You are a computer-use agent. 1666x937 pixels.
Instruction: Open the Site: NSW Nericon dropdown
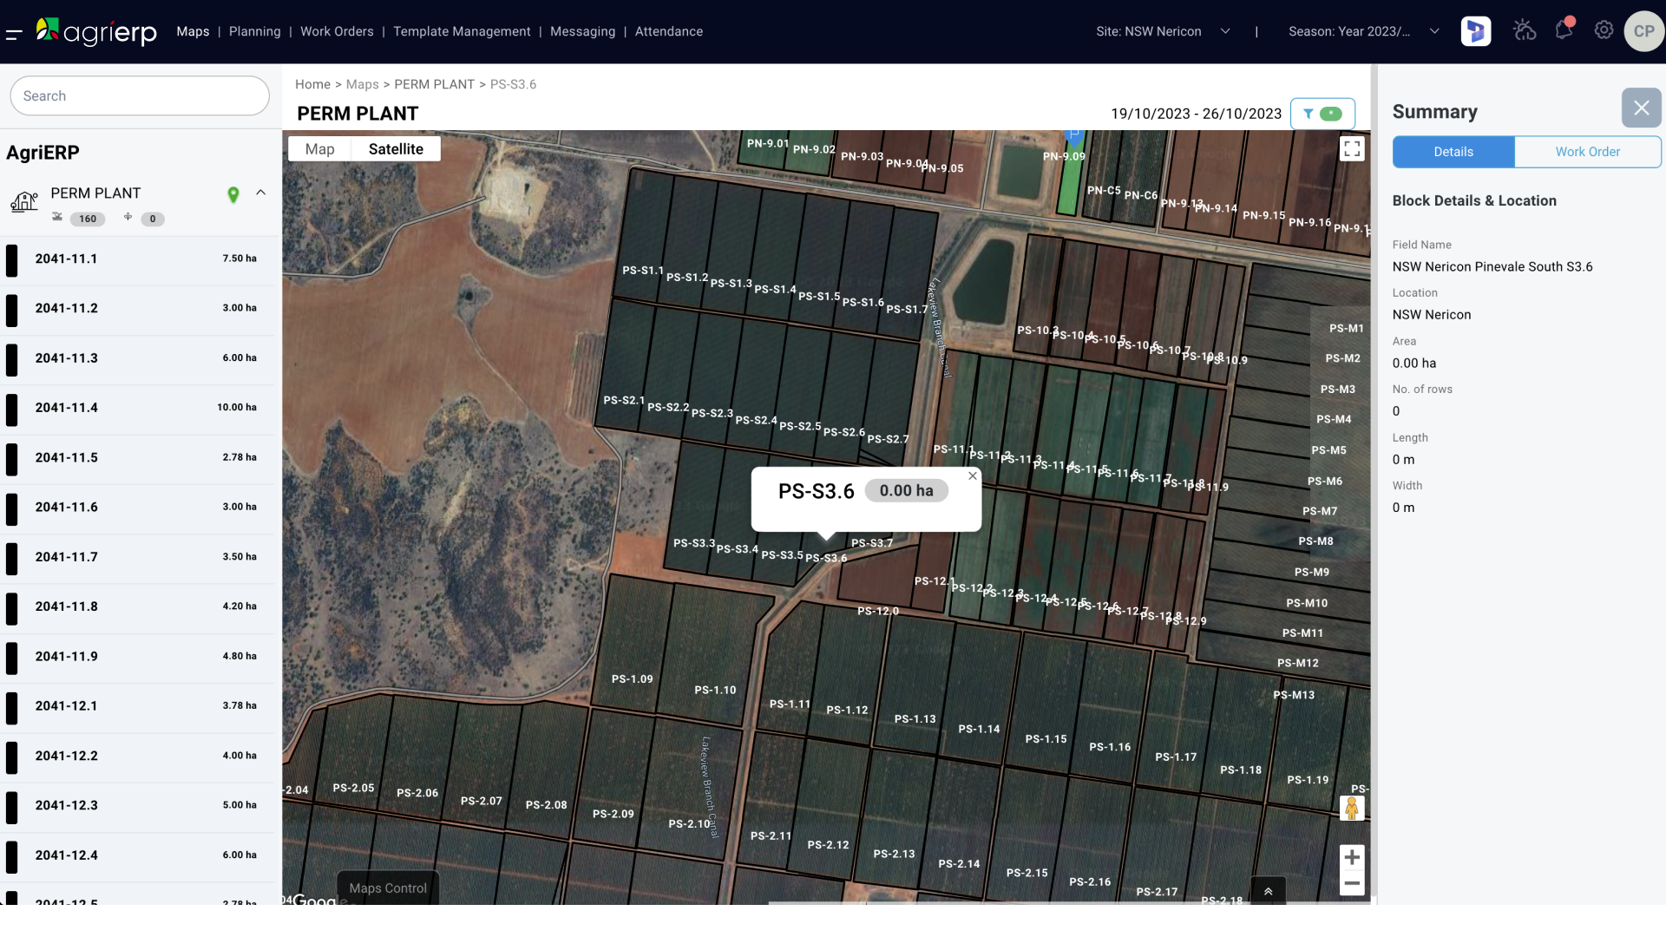[x=1164, y=31]
